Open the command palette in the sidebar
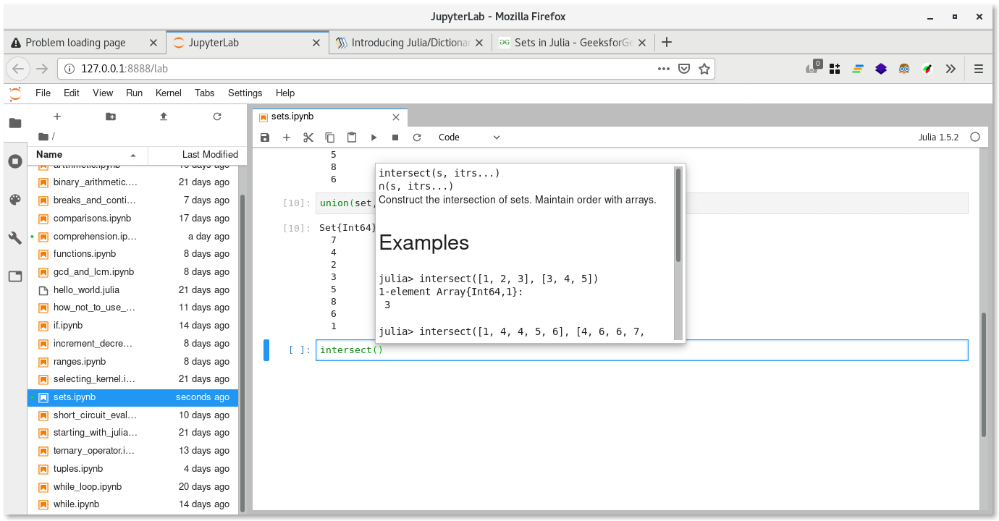 [15, 199]
